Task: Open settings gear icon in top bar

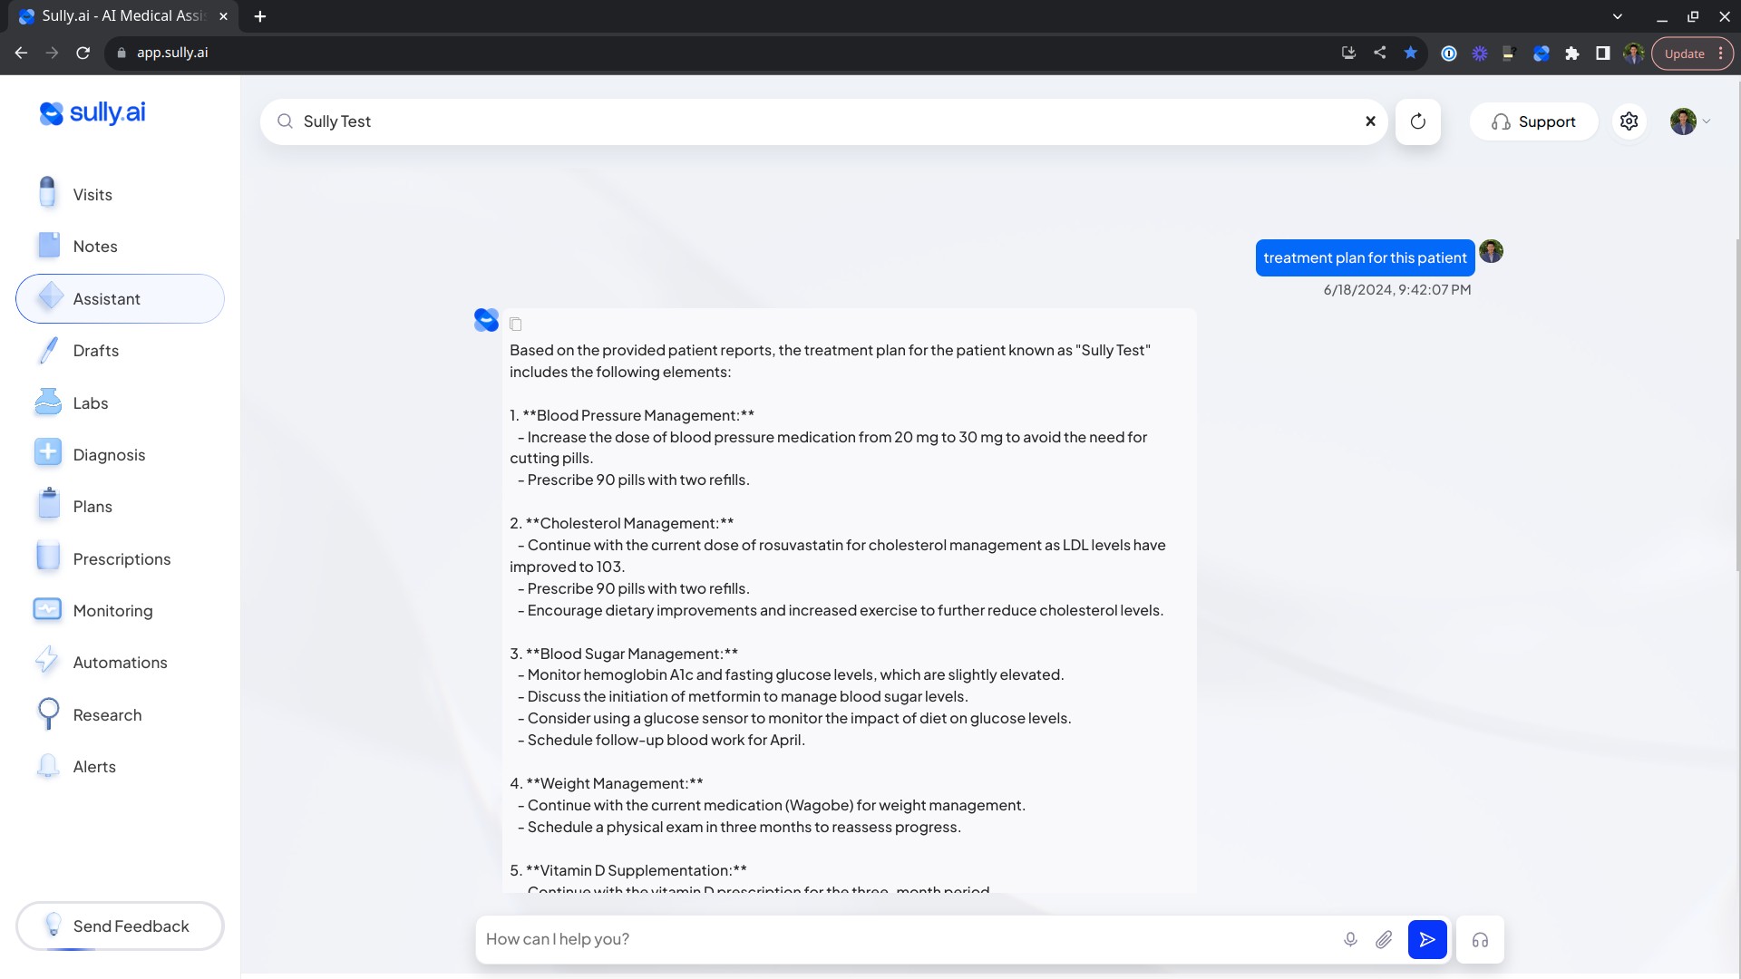Action: (x=1629, y=121)
